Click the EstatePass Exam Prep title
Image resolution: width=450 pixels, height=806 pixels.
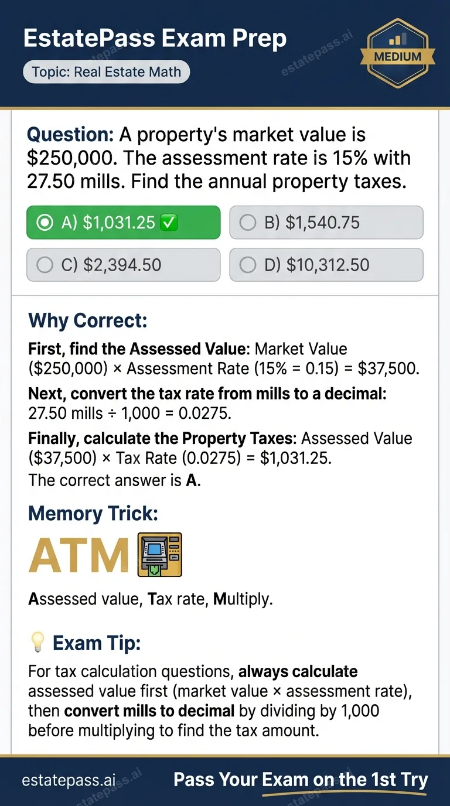coord(155,37)
